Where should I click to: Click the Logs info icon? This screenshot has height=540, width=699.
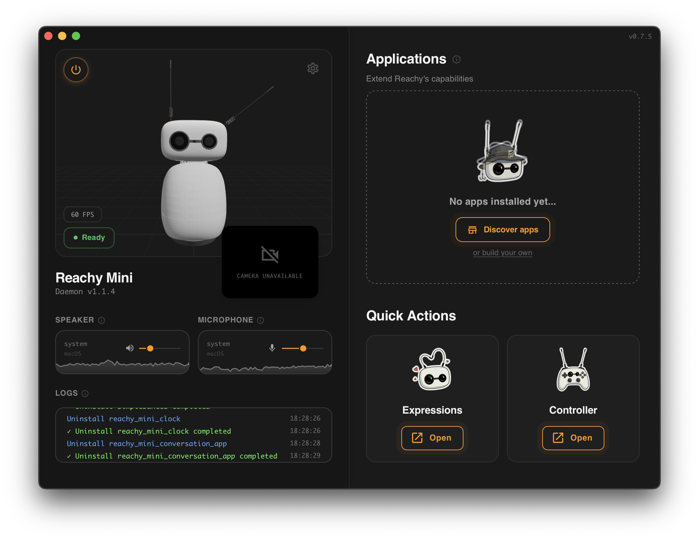click(x=85, y=394)
